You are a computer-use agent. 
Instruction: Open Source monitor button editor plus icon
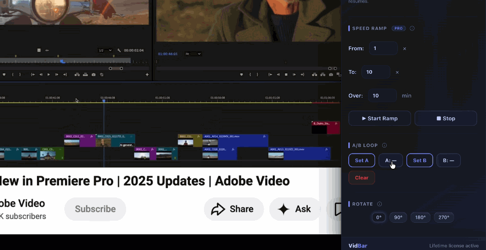pyautogui.click(x=147, y=75)
